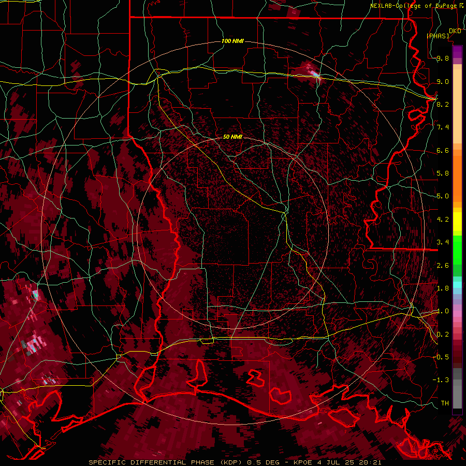This screenshot has width=466, height=466.
Task: Click the -0.5 value on the color scale
Action: tap(441, 357)
